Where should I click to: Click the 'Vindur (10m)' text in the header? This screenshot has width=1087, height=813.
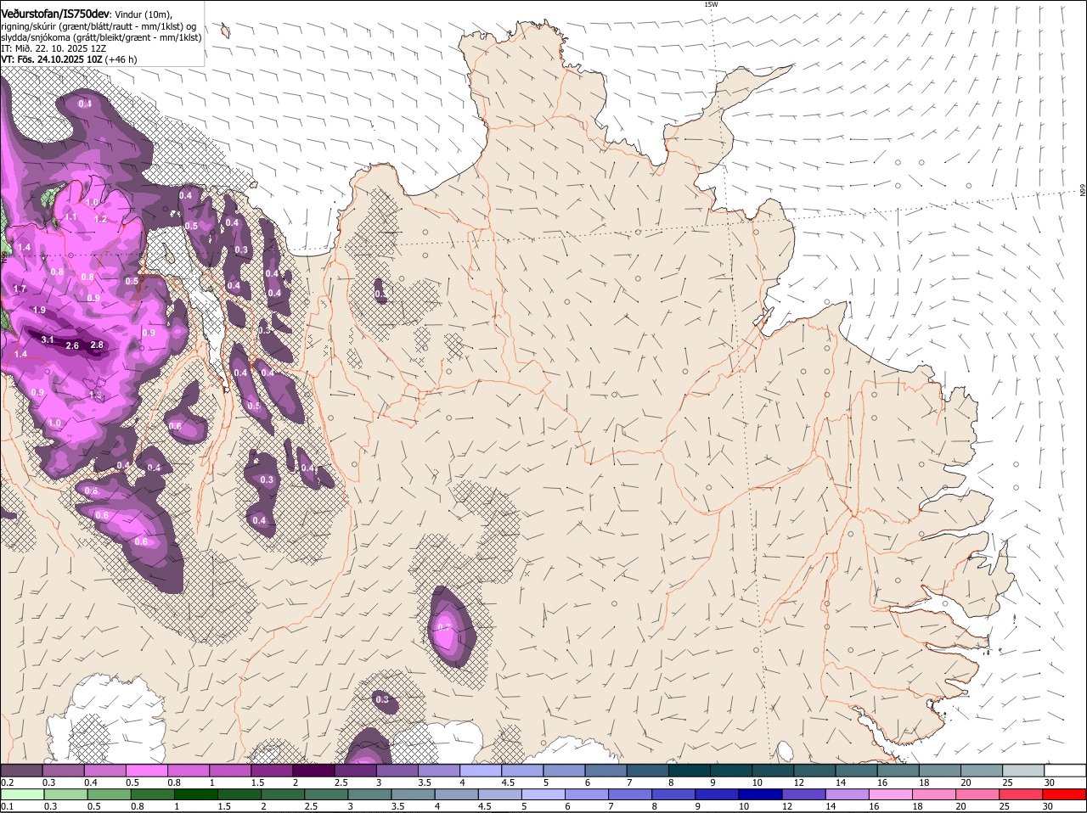144,14
